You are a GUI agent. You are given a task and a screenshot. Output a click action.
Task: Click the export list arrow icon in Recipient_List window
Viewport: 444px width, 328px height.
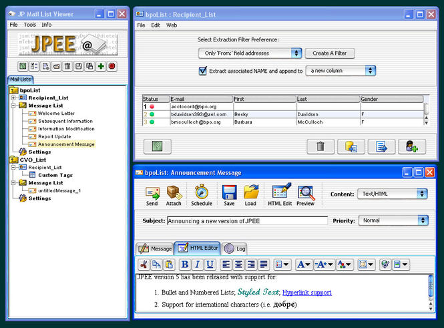pos(381,147)
